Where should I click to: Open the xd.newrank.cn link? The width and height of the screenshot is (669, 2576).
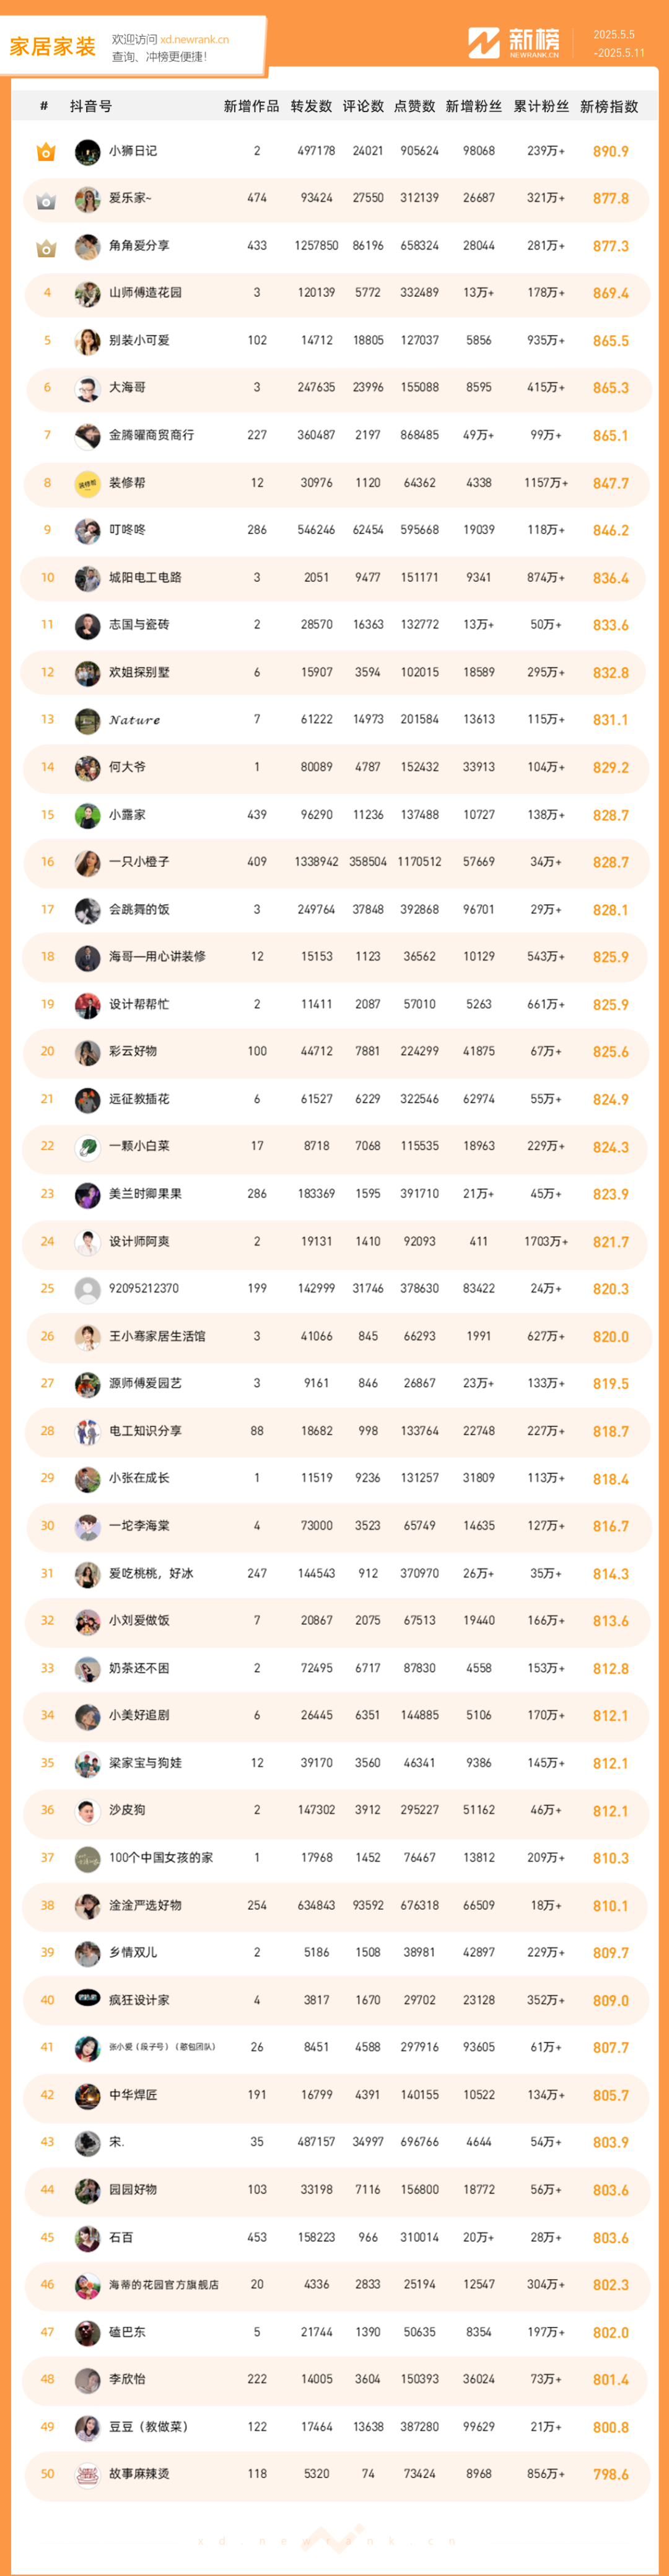pyautogui.click(x=195, y=40)
